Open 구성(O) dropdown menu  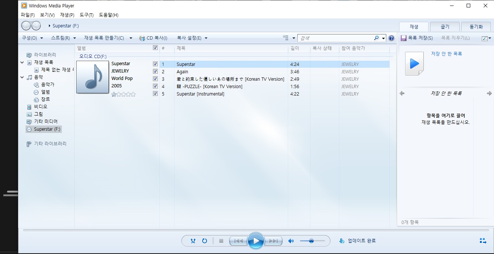pyautogui.click(x=32, y=38)
